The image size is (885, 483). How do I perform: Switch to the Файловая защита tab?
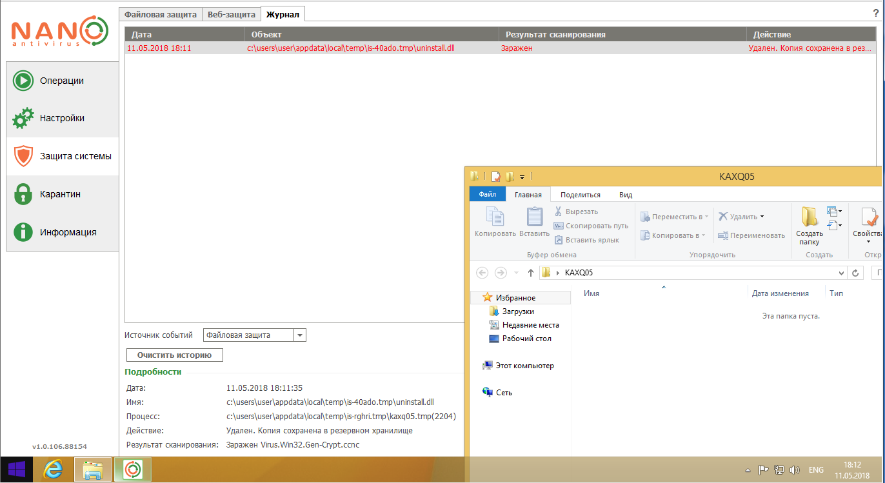160,14
